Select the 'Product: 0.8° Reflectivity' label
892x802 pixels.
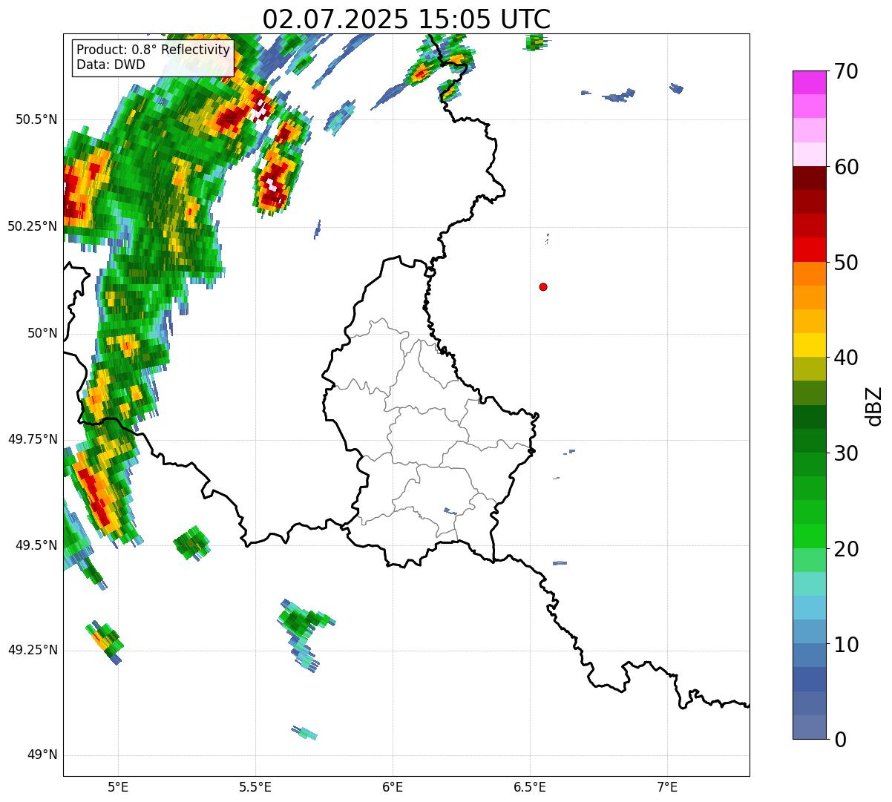pos(154,50)
